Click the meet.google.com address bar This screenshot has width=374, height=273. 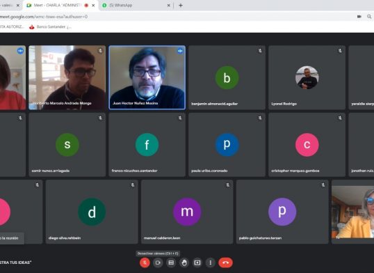point(177,17)
